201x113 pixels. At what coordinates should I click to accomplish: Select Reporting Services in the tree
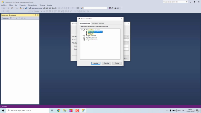click(x=91, y=38)
